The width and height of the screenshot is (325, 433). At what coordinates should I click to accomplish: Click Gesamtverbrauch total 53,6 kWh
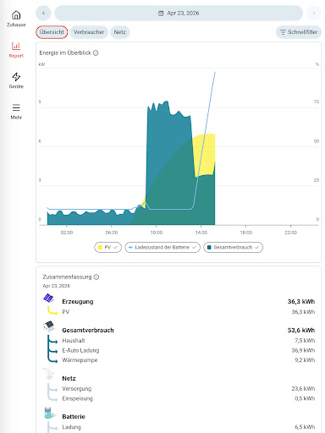(x=301, y=330)
